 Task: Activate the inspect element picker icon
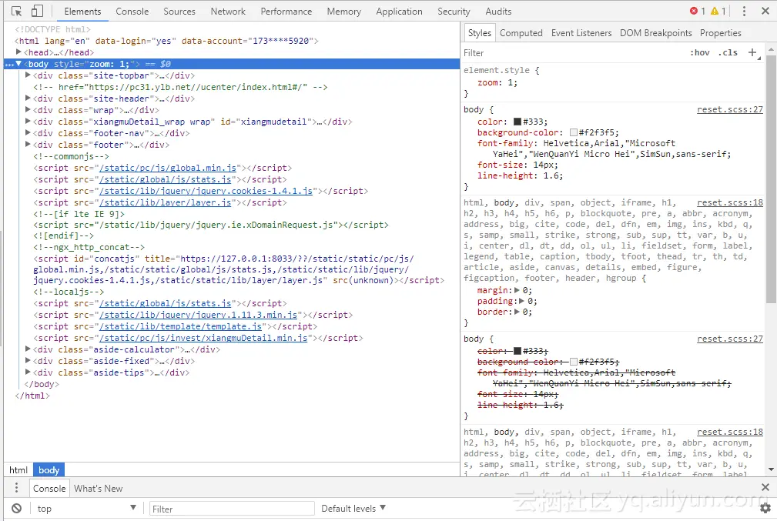[x=17, y=12]
